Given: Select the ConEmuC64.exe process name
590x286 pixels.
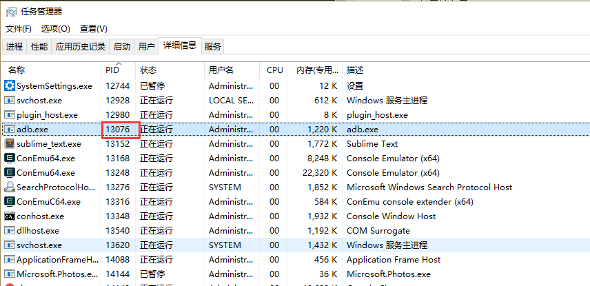Looking at the screenshot, I should point(48,202).
